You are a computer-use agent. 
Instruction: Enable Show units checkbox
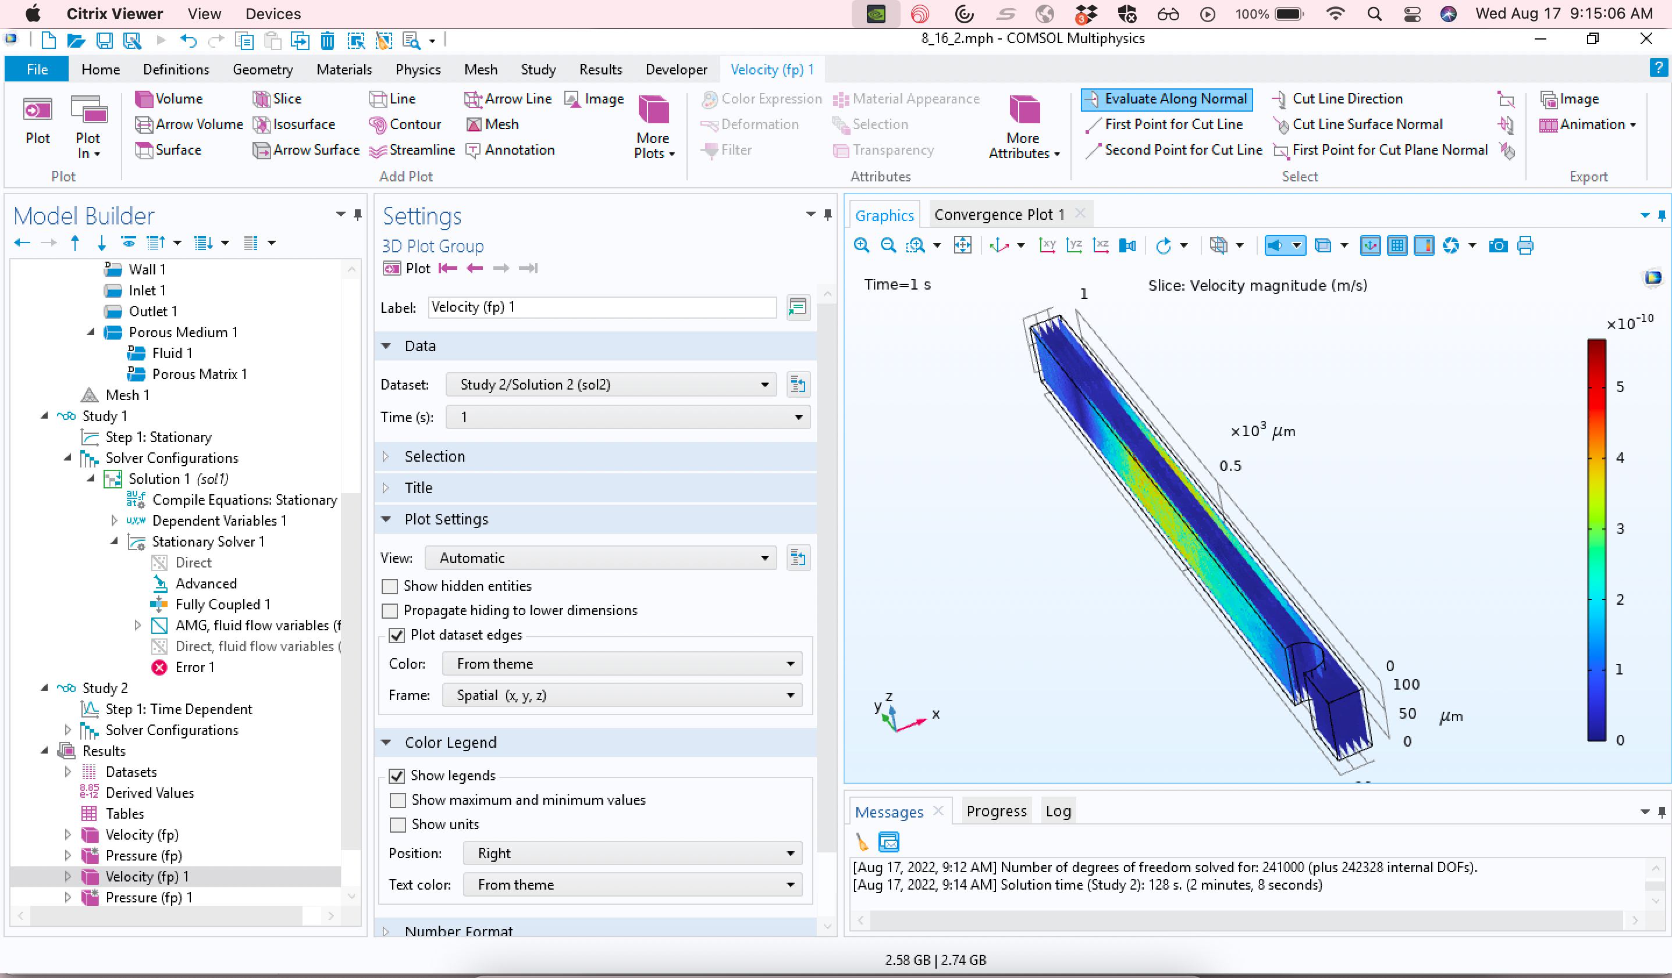[398, 825]
